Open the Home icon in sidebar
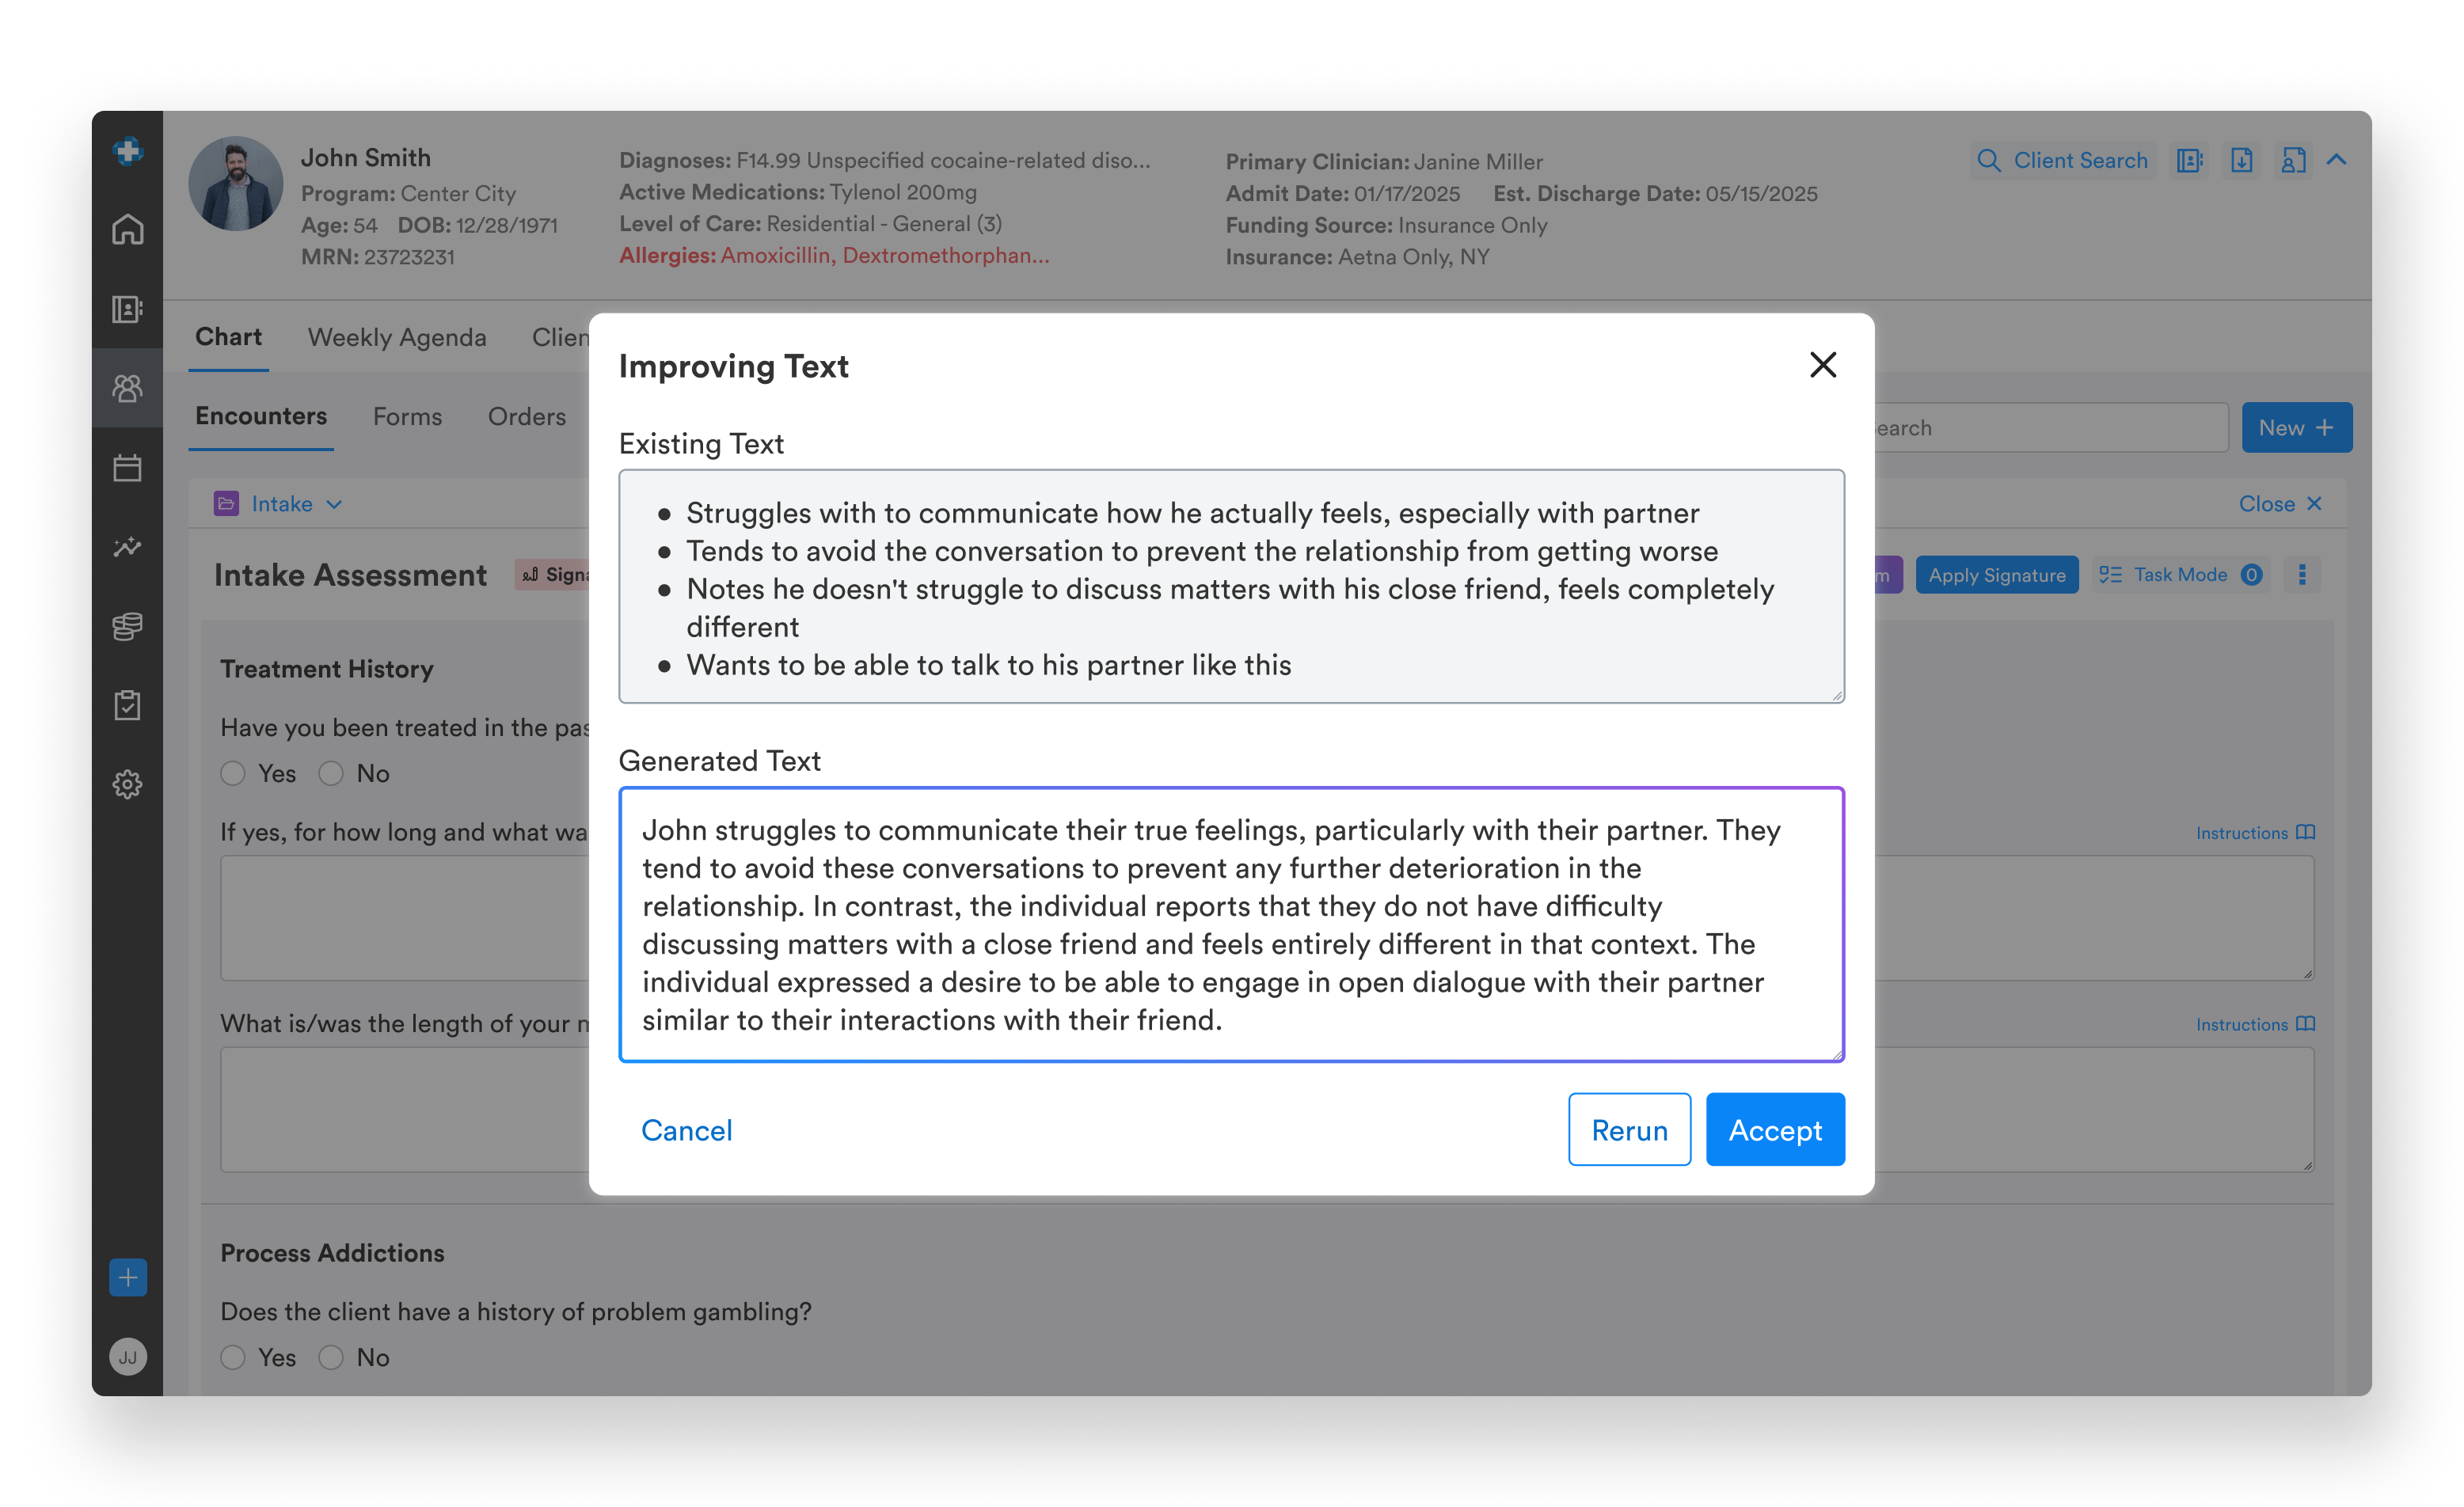2464x1507 pixels. click(x=127, y=230)
